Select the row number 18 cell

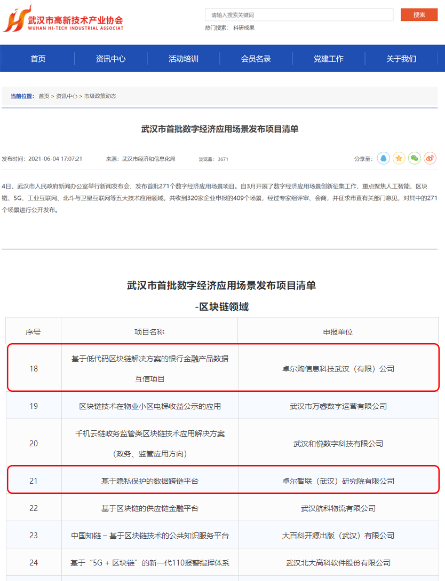point(34,368)
